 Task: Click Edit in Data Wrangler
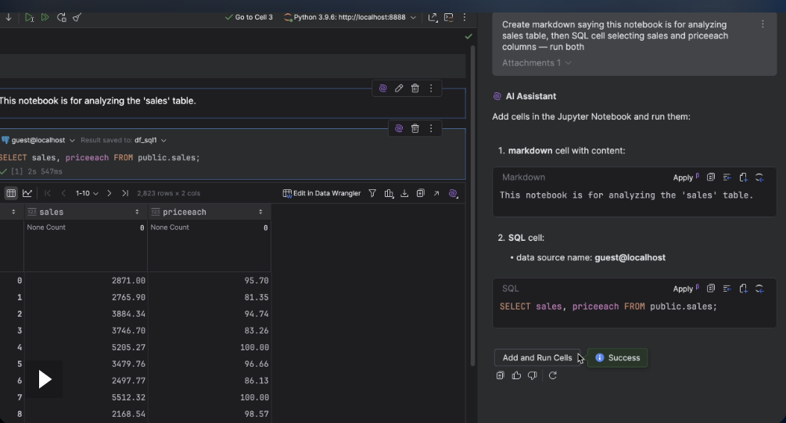(321, 193)
